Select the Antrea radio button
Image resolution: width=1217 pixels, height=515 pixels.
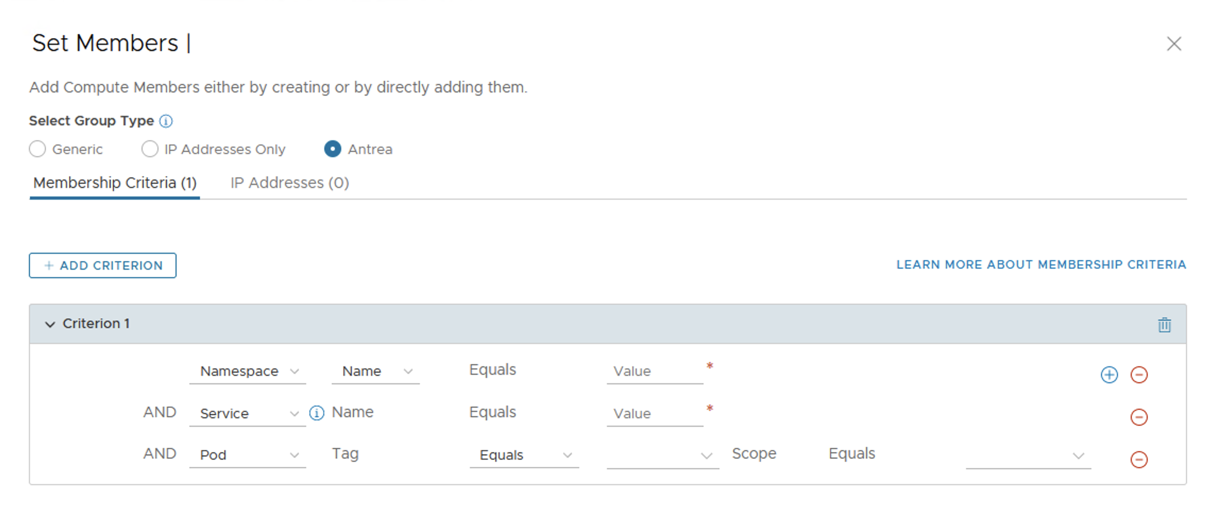333,149
